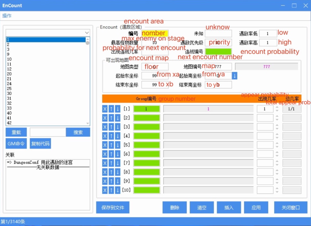311x226 pixels.
Task: Move group row [3] down
Action: tap(118, 127)
